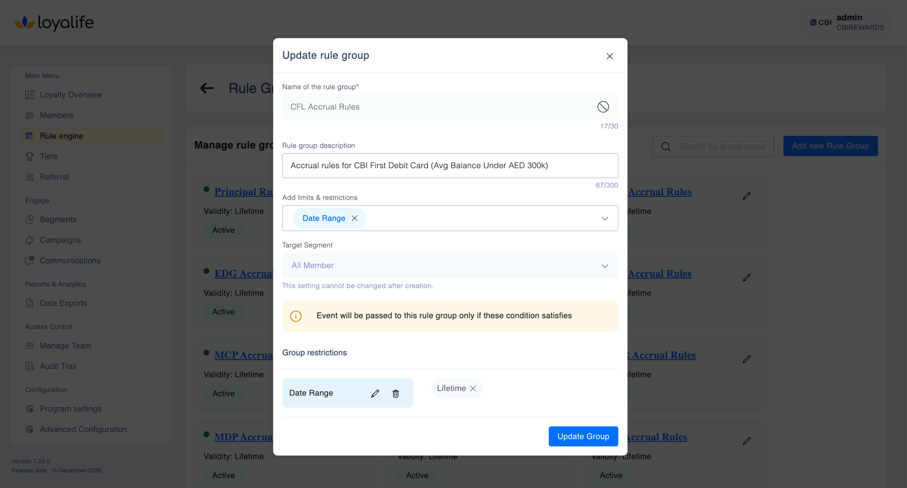
Task: Open the Tiers menu item
Action: [49, 156]
